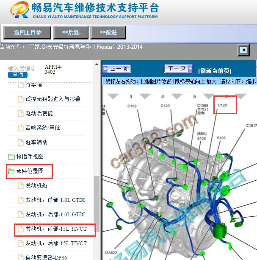This screenshot has width=257, height=260.
Task: Click the document icon beside 发动机舱
Action: pyautogui.click(x=21, y=186)
